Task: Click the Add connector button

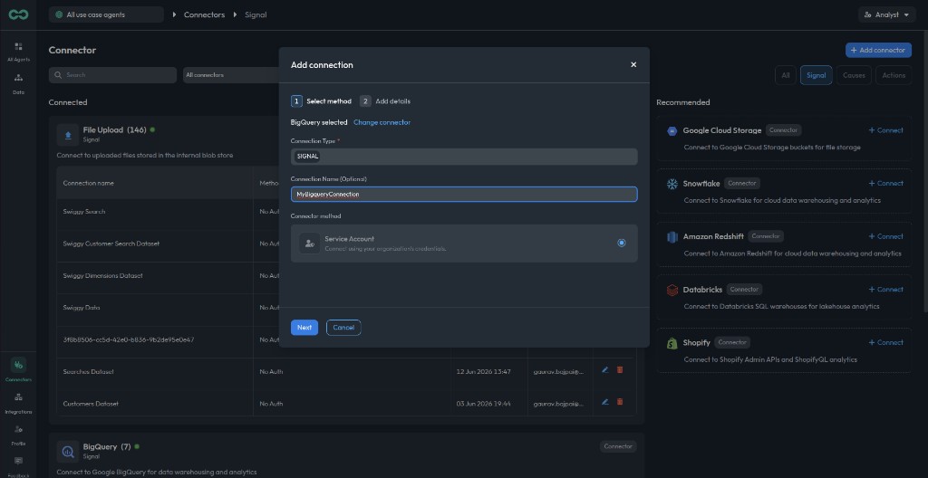Action: (878, 51)
